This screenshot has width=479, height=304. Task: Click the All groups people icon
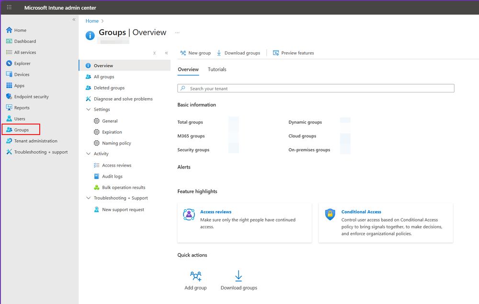tap(88, 77)
